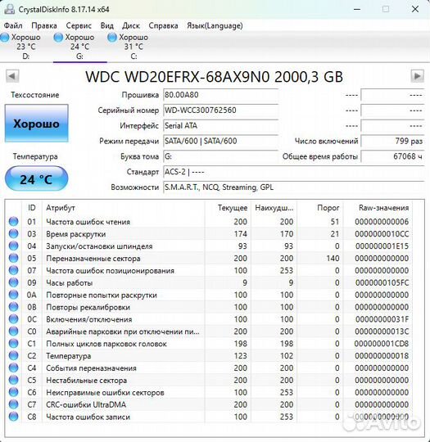430x442 pixels.
Task: Select row Полных циклов парковок головок
Action: click(x=209, y=343)
